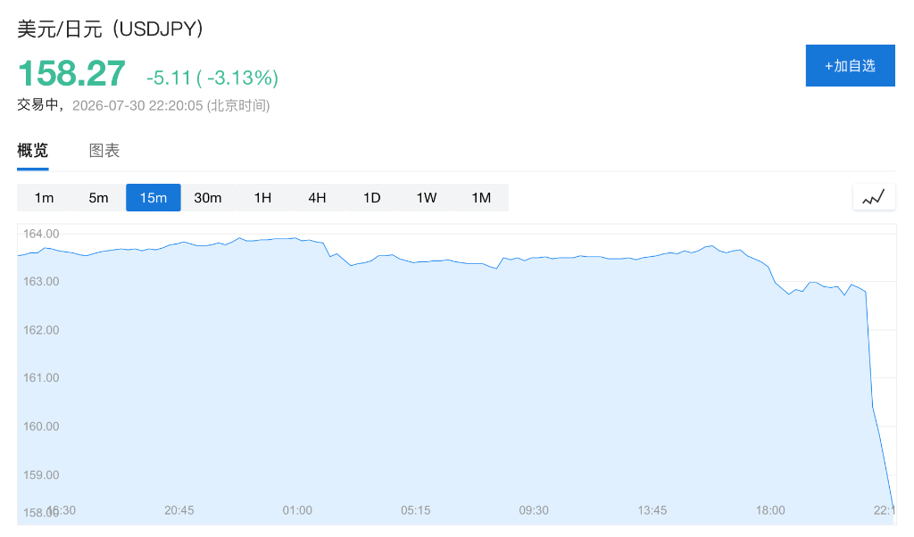Click the -5.11 (-3.13%) change value
The image size is (914, 537).
(212, 78)
